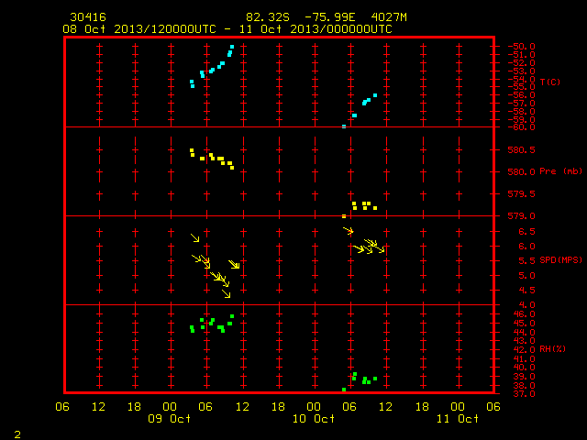Click the RH(%) humidity axis label

click(x=552, y=349)
